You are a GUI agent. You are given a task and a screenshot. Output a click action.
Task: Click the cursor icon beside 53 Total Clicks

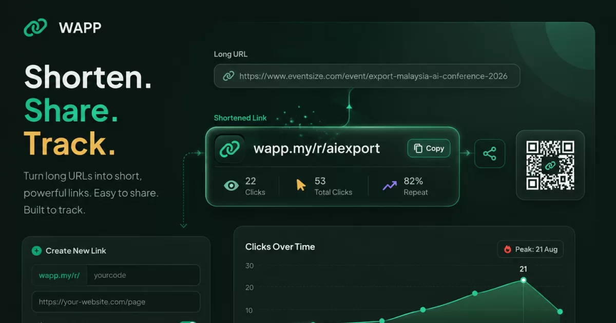coord(301,185)
